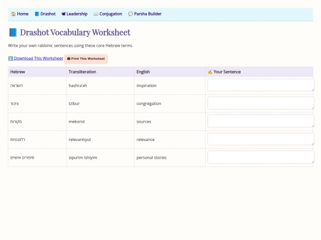The width and height of the screenshot is (321, 240).
Task: Open the Drashot nav link
Action: pos(45,14)
